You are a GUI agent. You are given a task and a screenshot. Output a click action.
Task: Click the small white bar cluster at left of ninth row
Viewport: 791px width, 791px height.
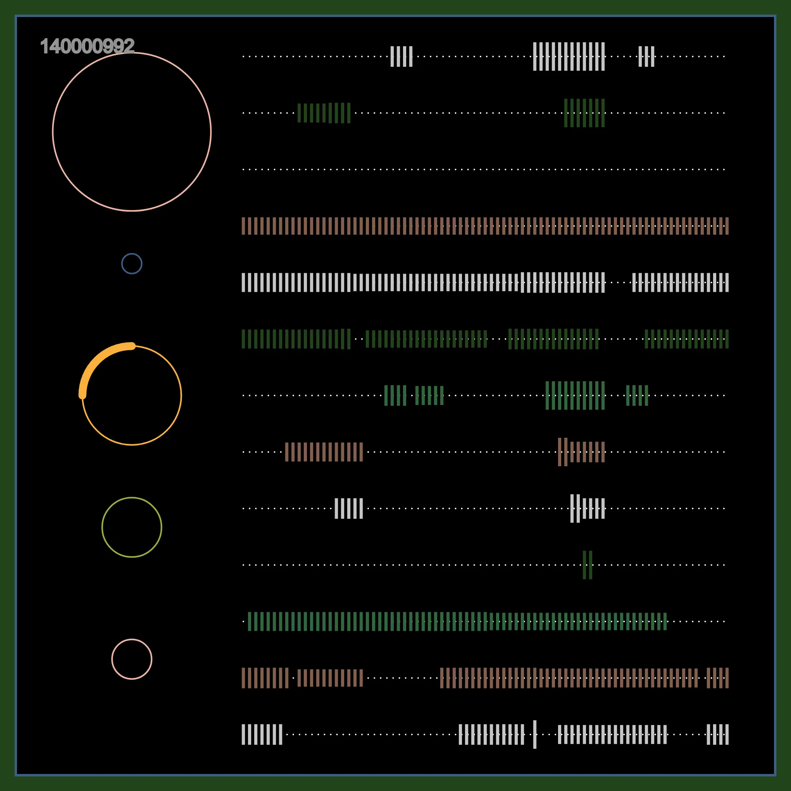349,509
